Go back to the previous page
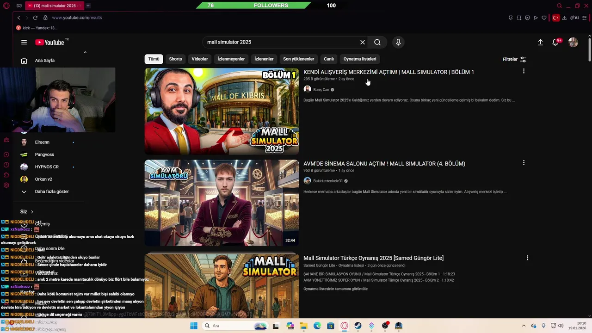This screenshot has width=592, height=333. click(x=18, y=18)
